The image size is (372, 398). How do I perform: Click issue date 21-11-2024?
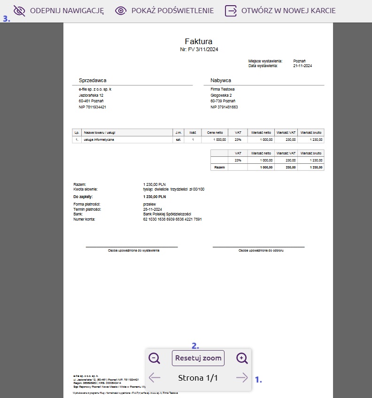[302, 66]
